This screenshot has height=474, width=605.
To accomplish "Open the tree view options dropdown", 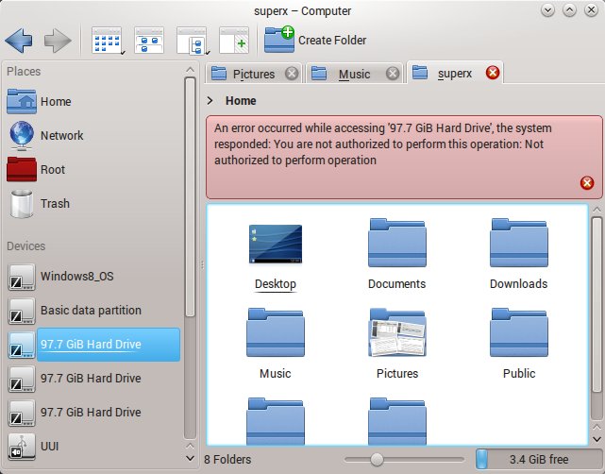I will (192, 41).
